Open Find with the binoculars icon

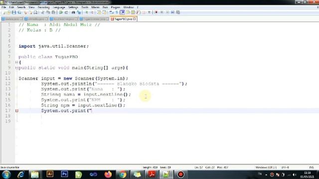73,12
